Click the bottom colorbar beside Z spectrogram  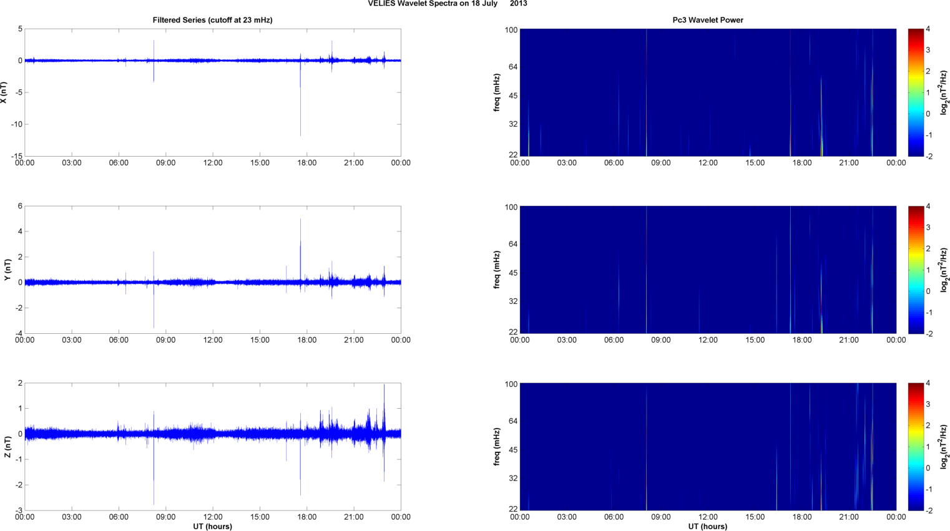[915, 447]
